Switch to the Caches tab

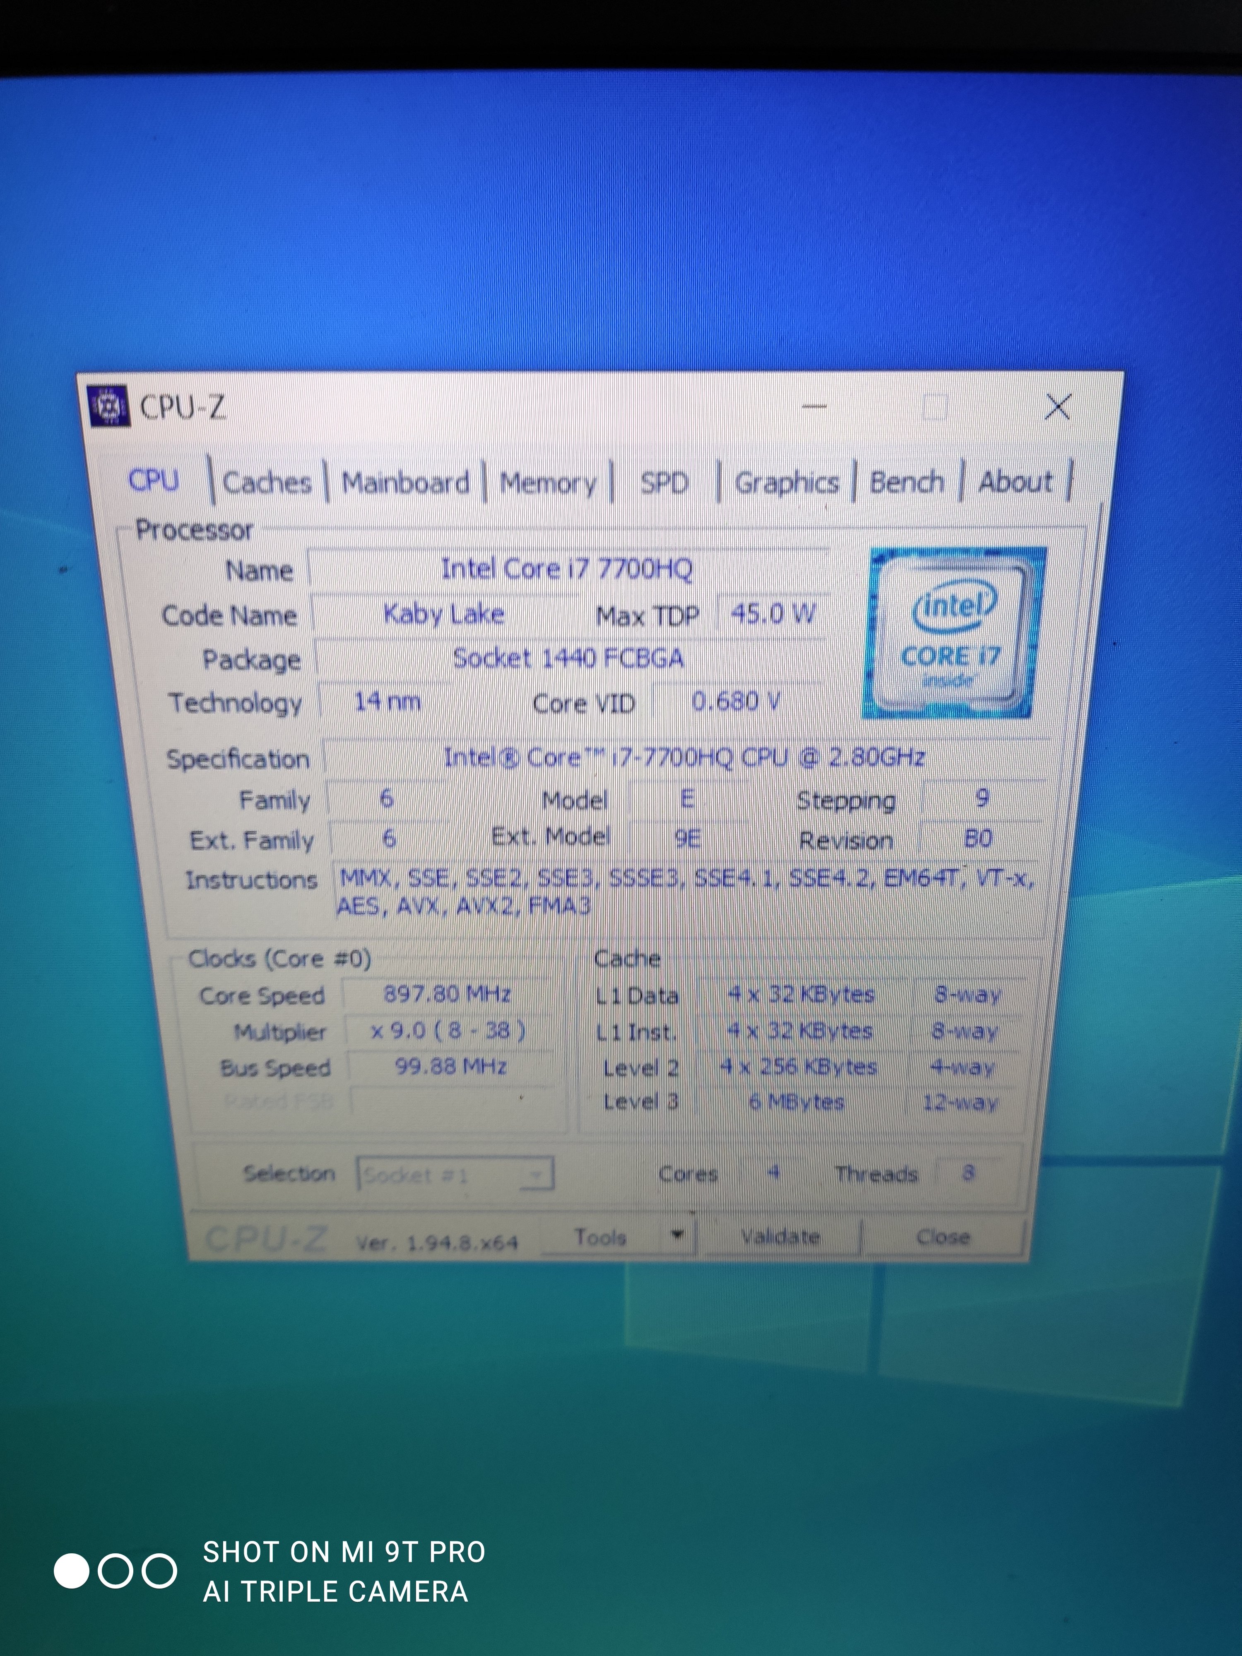point(267,482)
